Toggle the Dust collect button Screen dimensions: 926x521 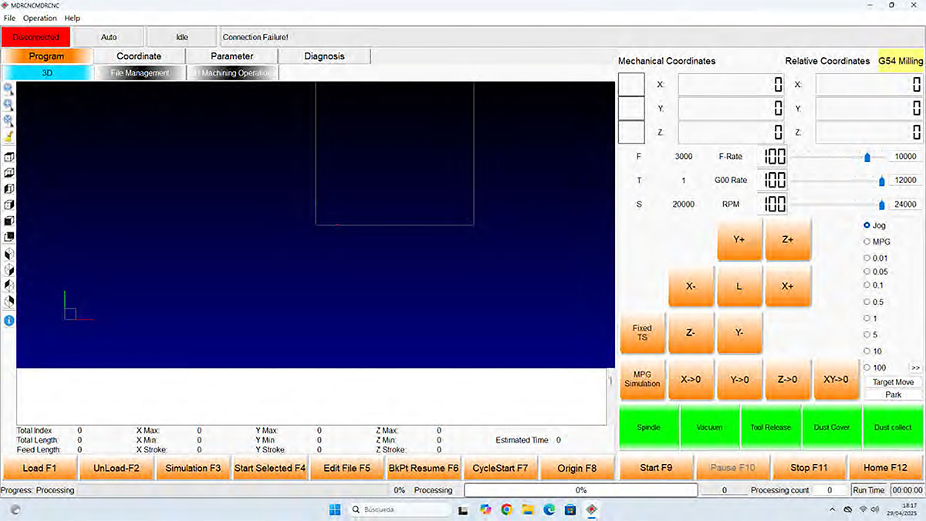(x=893, y=427)
